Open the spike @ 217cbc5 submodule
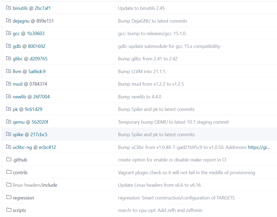The image size is (277, 217). (x=30, y=135)
